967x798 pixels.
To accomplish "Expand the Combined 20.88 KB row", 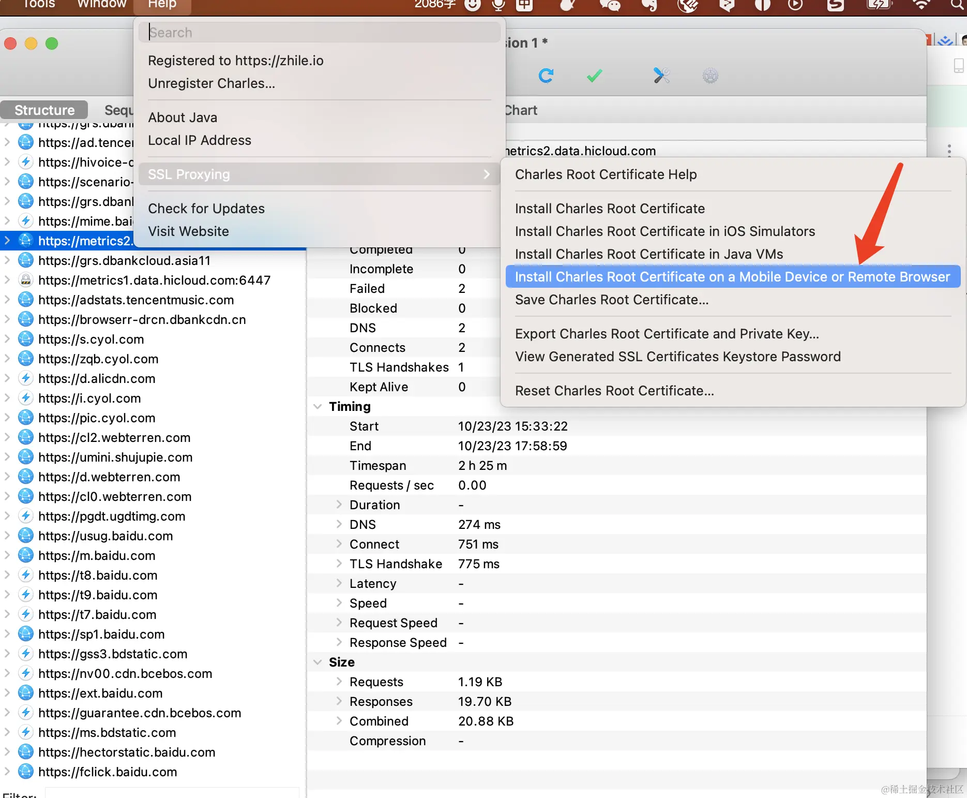I will pos(339,720).
